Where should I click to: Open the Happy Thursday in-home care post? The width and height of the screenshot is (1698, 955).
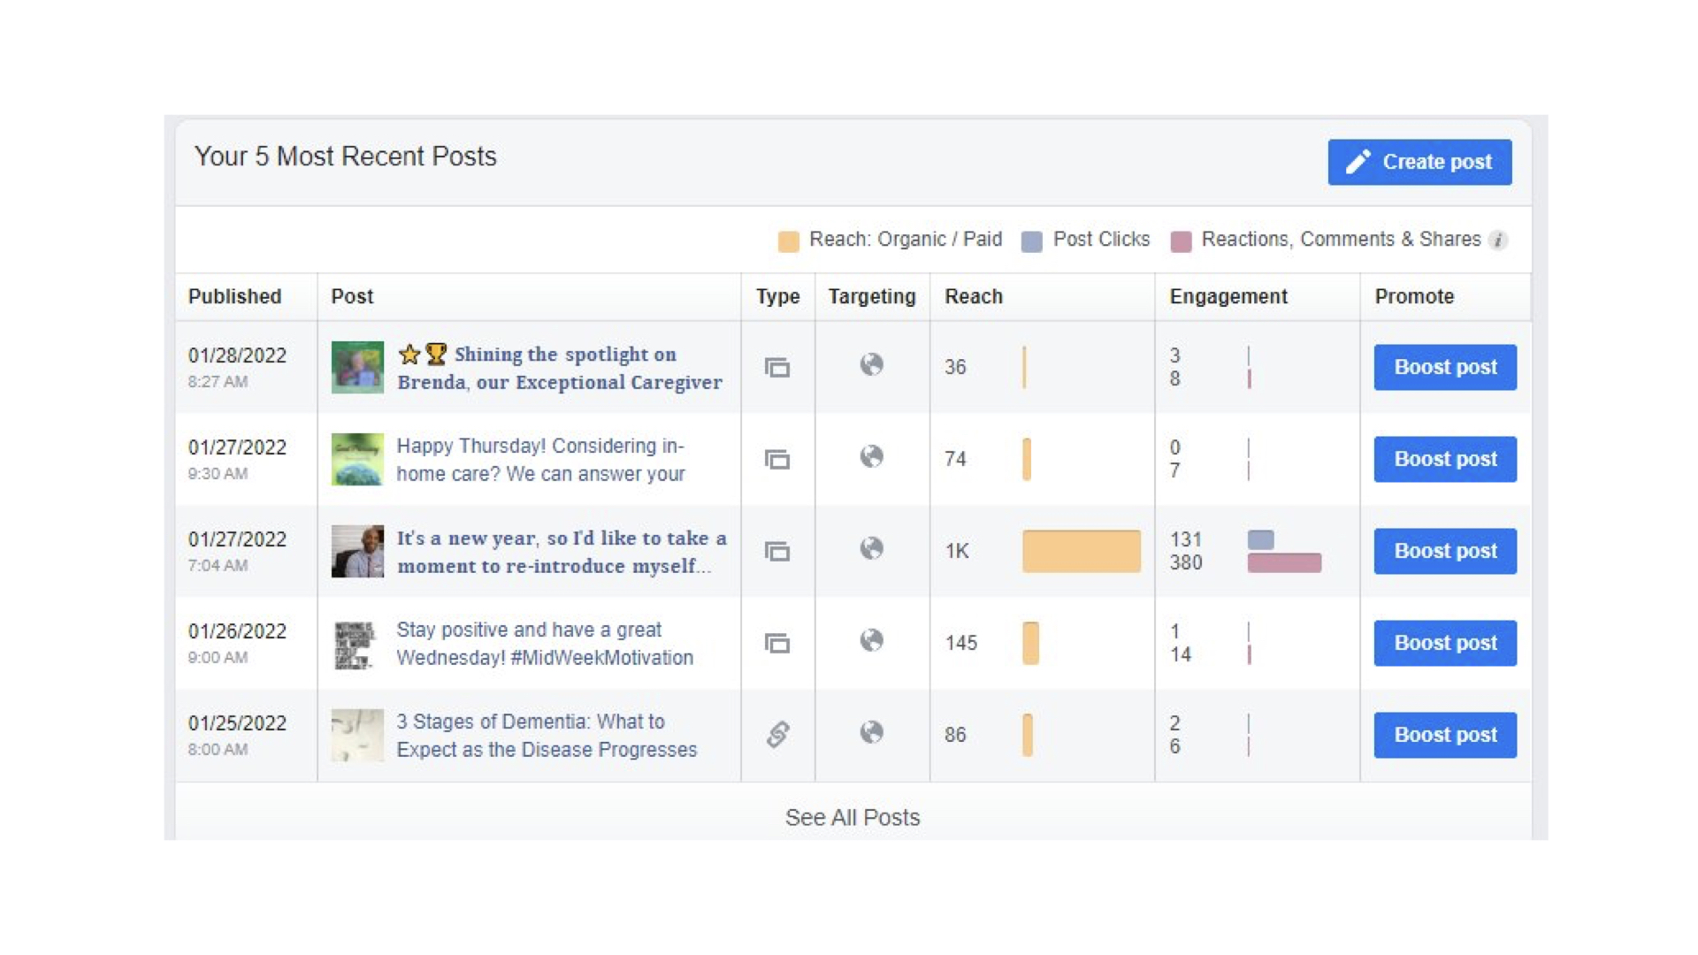(539, 460)
